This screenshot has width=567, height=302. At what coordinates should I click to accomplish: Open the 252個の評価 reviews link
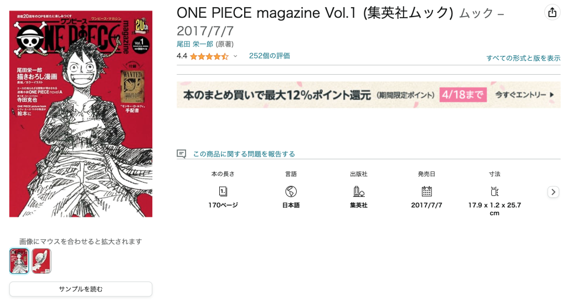pos(270,56)
